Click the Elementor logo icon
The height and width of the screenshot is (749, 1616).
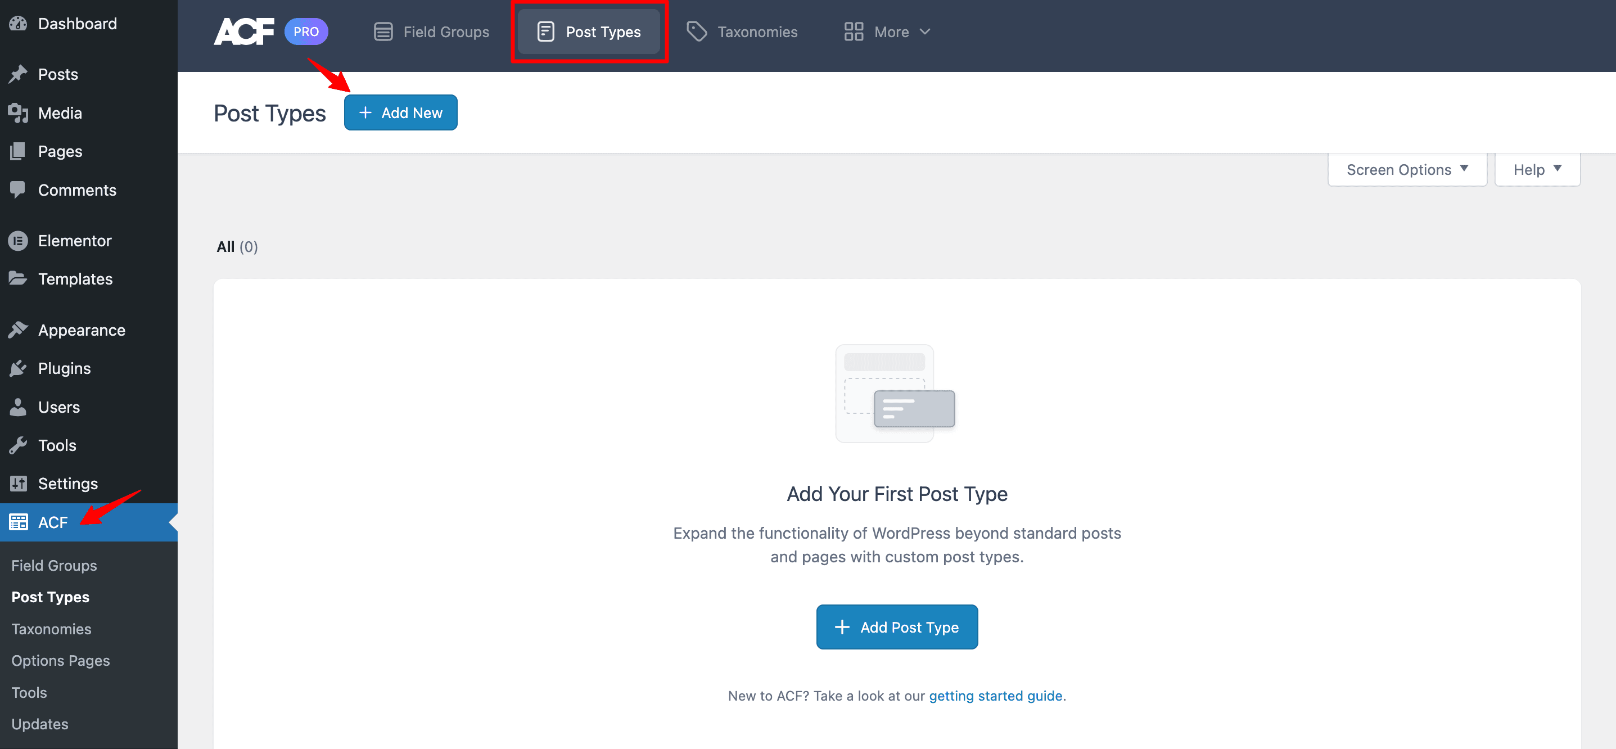tap(18, 241)
